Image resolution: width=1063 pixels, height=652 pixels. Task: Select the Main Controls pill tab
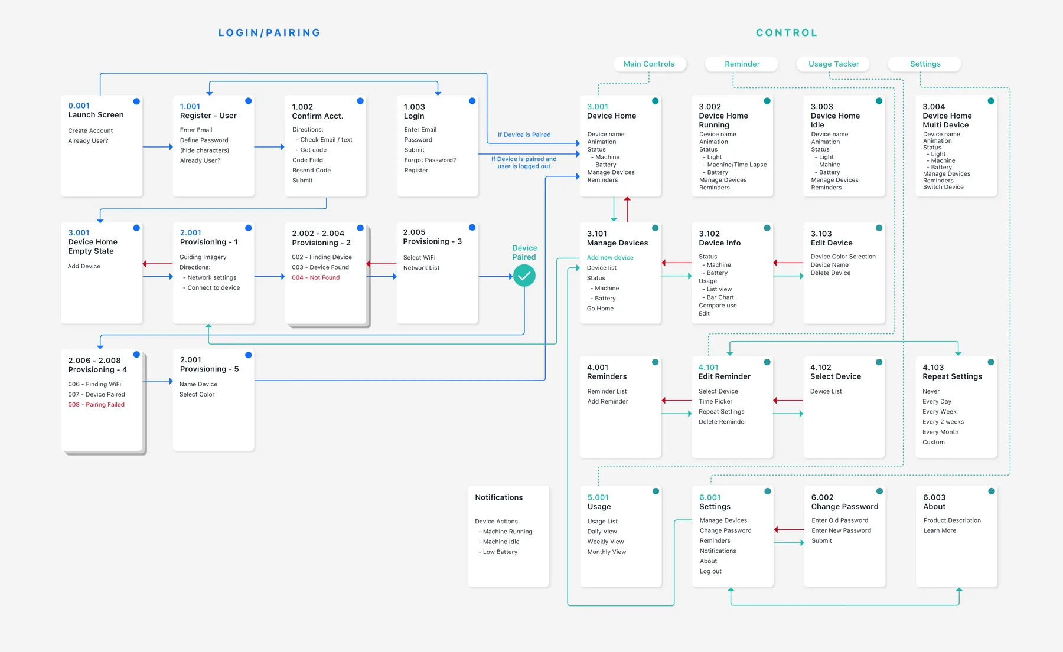pos(649,64)
